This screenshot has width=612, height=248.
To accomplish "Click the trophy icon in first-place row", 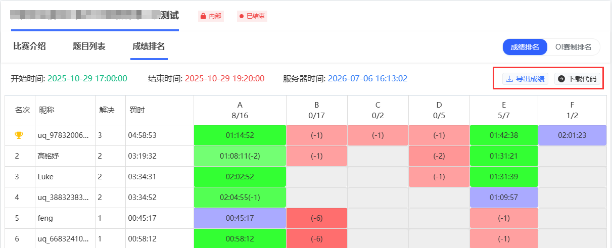I will click(19, 135).
